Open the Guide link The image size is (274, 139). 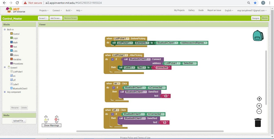point(201,10)
